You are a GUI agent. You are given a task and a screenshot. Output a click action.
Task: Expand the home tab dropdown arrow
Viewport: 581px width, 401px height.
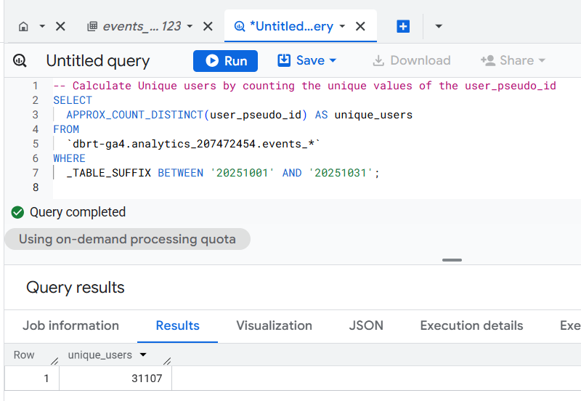click(42, 27)
